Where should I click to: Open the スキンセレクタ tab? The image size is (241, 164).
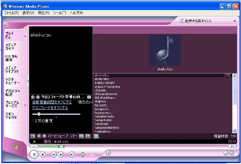(x=15, y=116)
